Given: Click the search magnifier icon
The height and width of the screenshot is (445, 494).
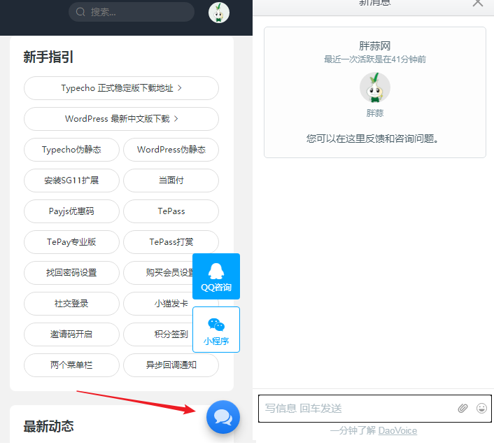Looking at the screenshot, I should pos(80,12).
